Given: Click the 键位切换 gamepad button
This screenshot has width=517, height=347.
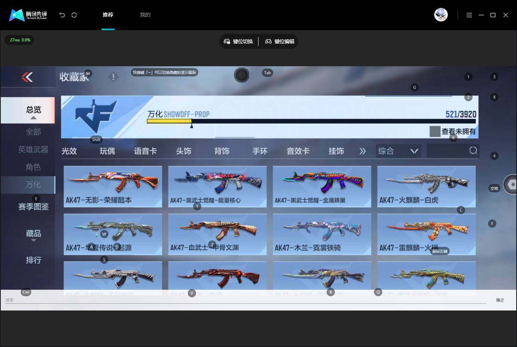Looking at the screenshot, I should pos(239,41).
